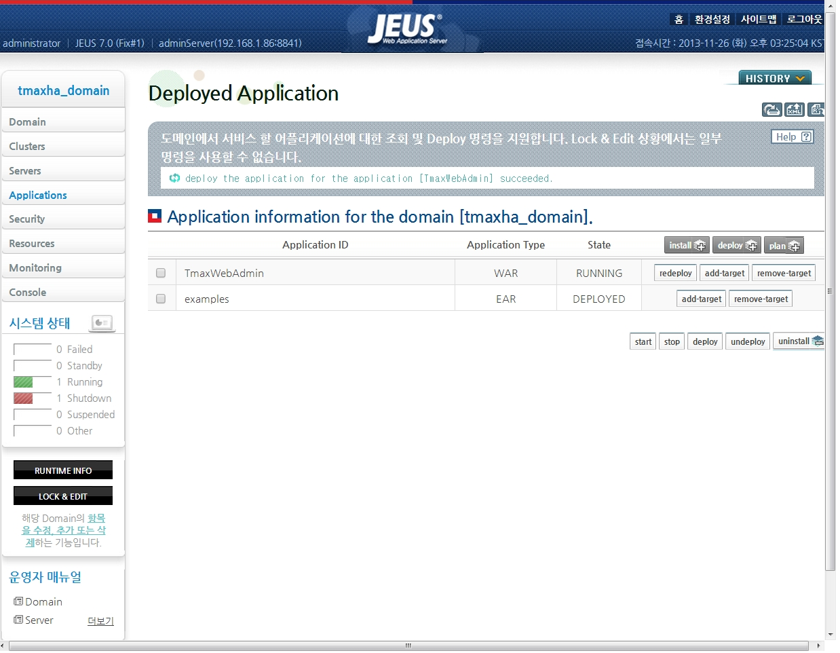Image resolution: width=840 pixels, height=653 pixels.
Task: Click the 환경설정 header link
Action: pyautogui.click(x=712, y=19)
